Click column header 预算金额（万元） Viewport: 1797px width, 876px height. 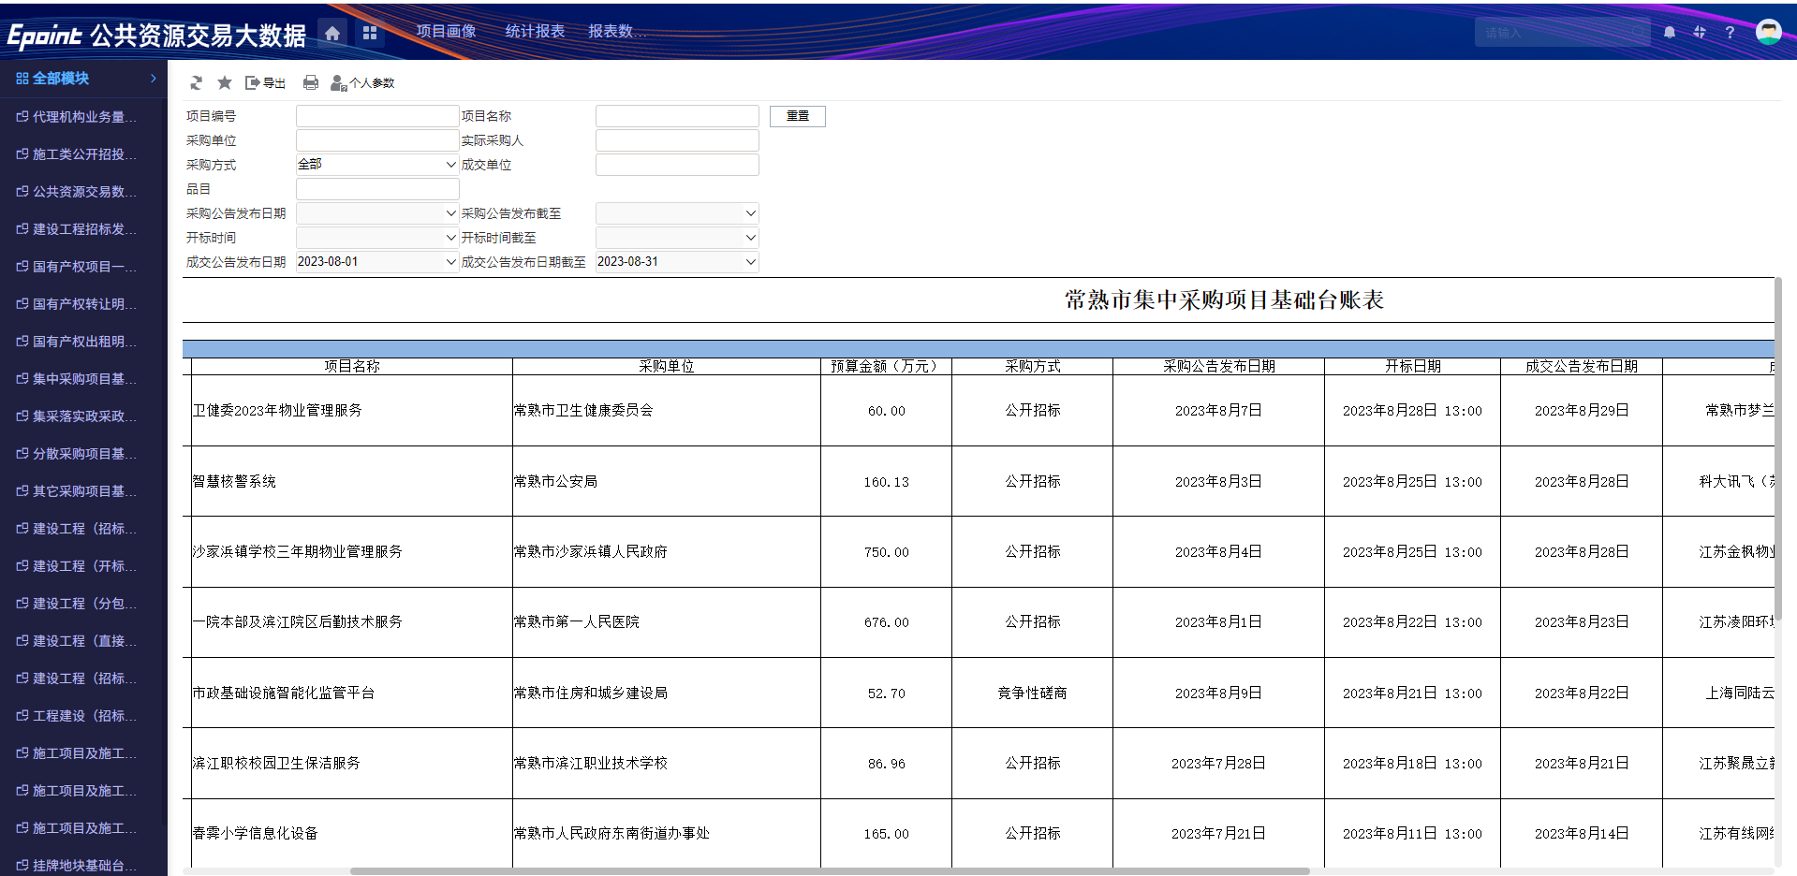[886, 366]
